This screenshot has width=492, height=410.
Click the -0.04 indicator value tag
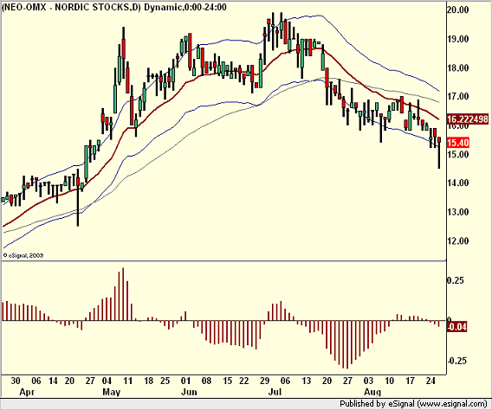tap(456, 327)
